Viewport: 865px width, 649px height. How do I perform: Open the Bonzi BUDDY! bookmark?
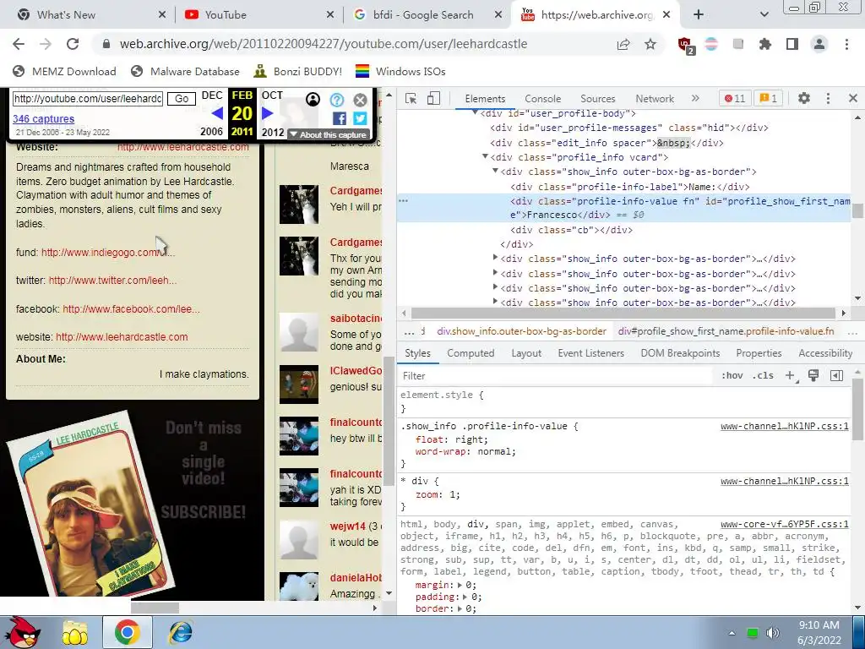[298, 71]
